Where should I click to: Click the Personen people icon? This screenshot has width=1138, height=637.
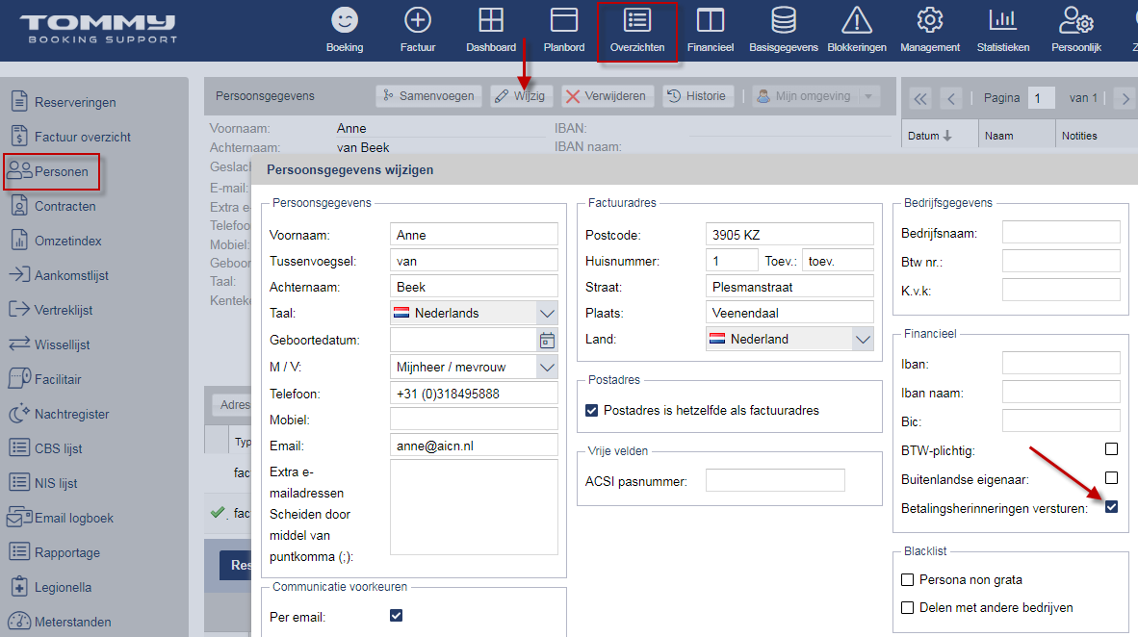pos(19,171)
